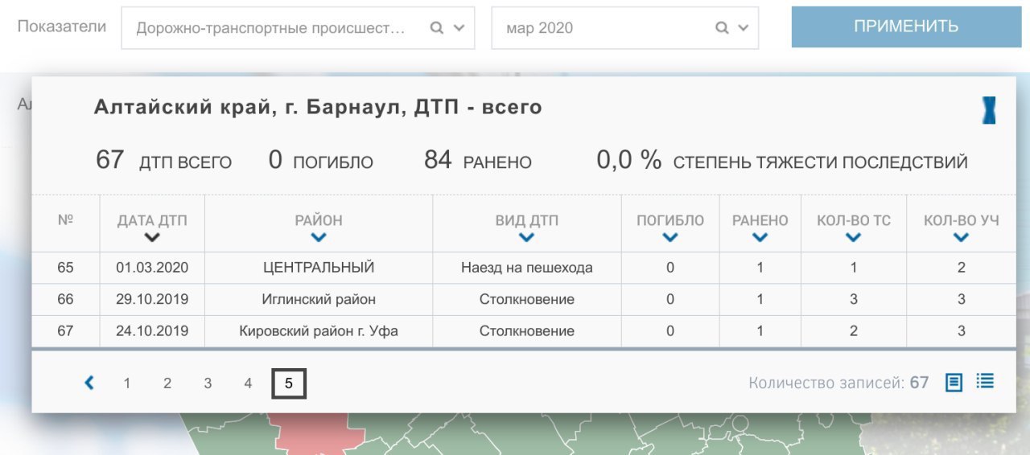Click КОЛ-ВО ТС value 3 in row 66
The width and height of the screenshot is (1030, 455).
click(854, 300)
